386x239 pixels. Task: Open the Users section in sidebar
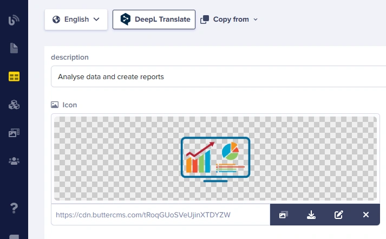(14, 161)
